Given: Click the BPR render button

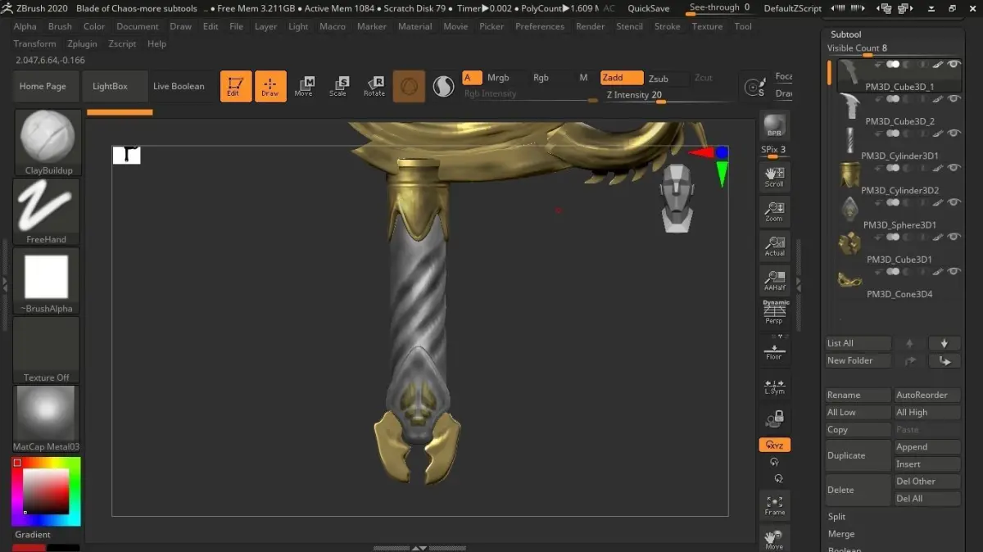Looking at the screenshot, I should click(x=773, y=126).
